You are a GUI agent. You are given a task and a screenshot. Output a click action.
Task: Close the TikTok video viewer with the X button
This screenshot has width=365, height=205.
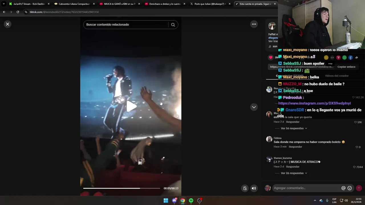(8, 24)
